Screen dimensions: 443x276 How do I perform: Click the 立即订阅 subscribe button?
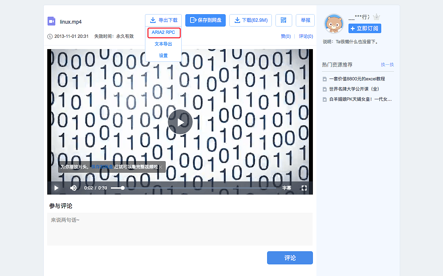coord(365,28)
